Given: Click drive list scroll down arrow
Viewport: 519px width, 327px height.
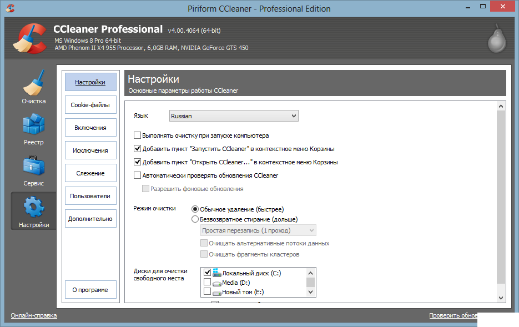Looking at the screenshot, I should [311, 292].
